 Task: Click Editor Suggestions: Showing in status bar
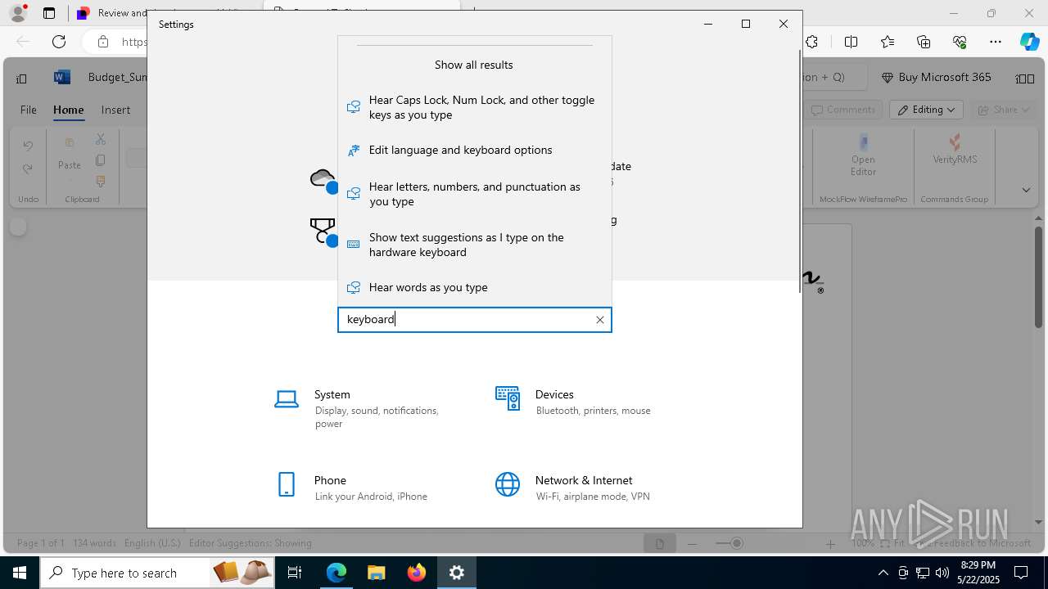[251, 543]
